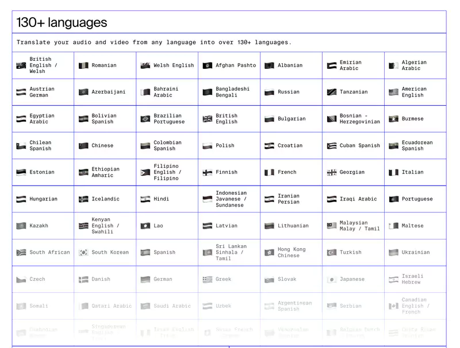Choose Afghan Pashto language option

tap(229, 65)
